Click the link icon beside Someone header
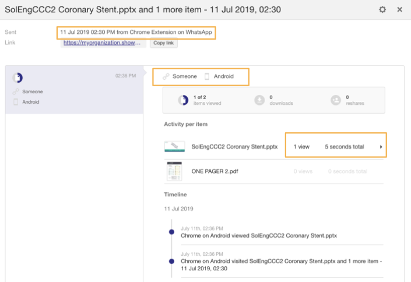411x282 pixels. [166, 76]
